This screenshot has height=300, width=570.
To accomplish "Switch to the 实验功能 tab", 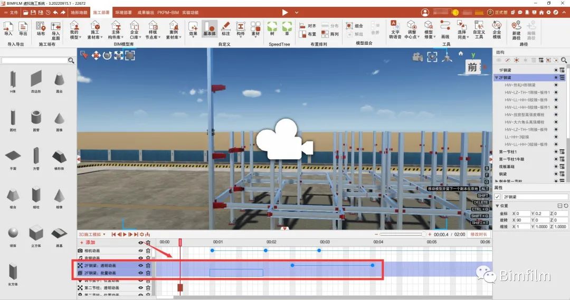I will coord(191,12).
